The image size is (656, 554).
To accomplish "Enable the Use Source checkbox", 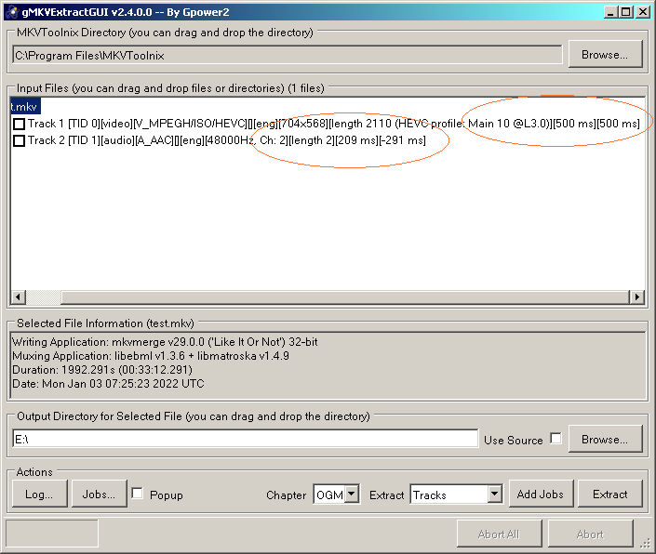I will click(x=556, y=439).
